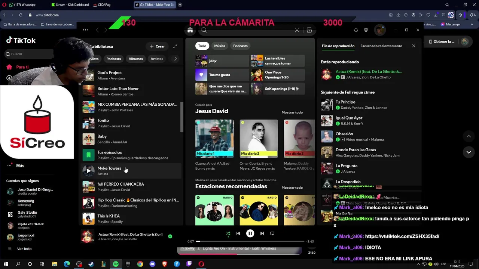Pause the current track

[250, 234]
